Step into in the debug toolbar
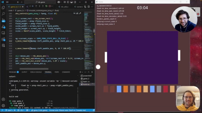 pos(40,6)
